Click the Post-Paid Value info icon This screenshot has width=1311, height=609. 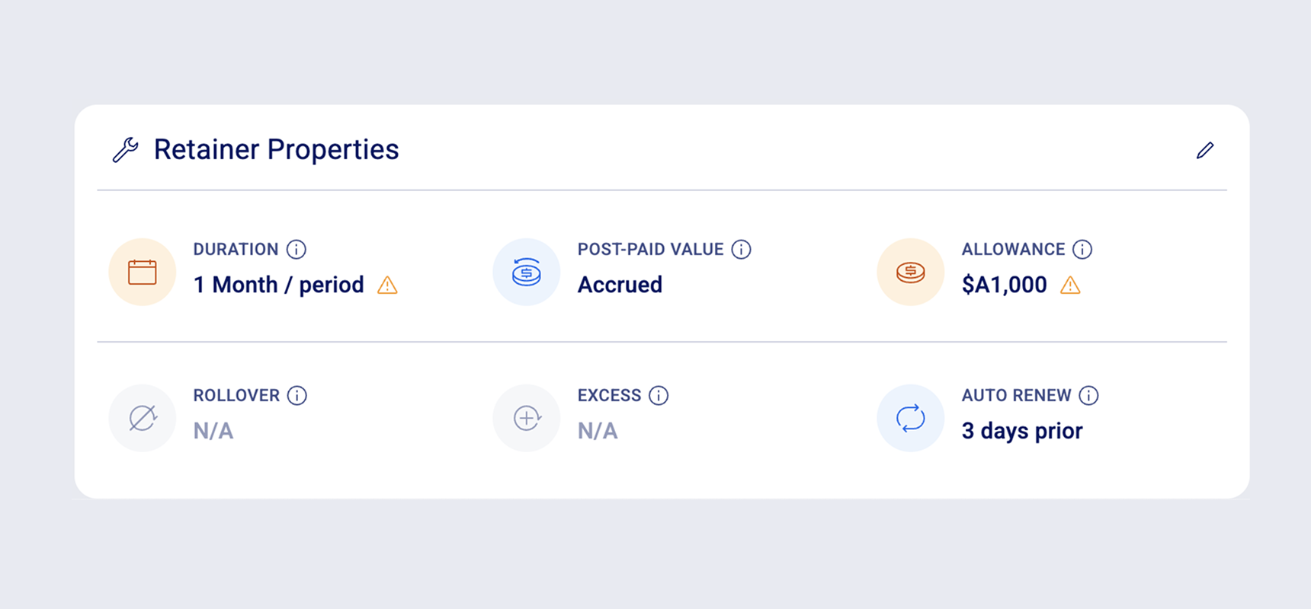tap(741, 249)
